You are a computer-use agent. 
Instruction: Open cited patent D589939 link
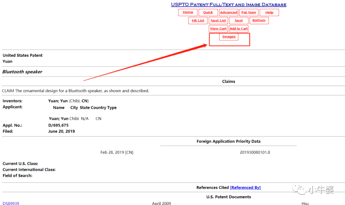(x=11, y=203)
